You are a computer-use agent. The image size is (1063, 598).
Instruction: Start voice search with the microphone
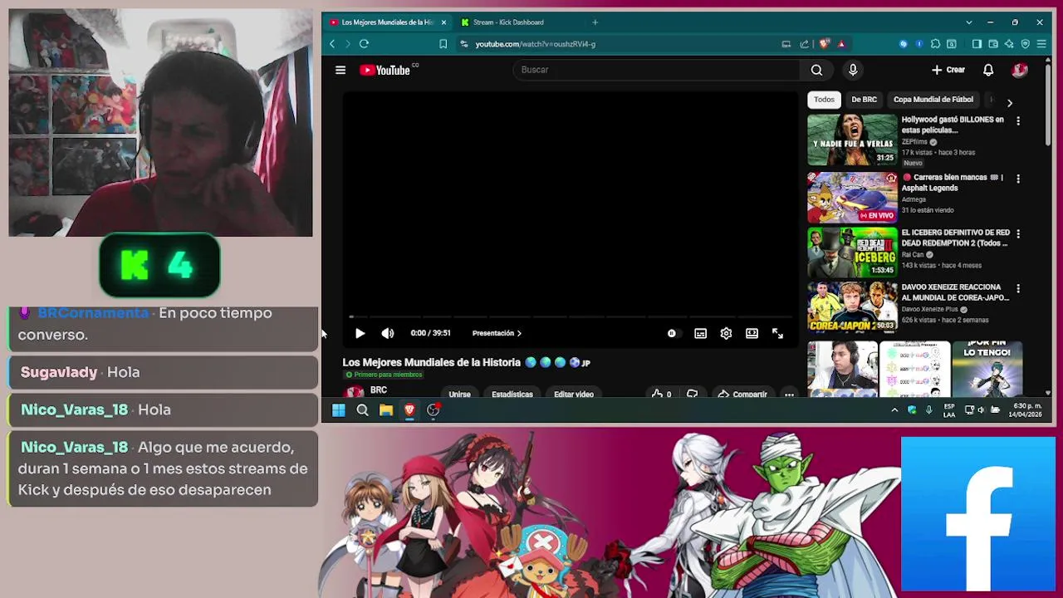pos(853,70)
